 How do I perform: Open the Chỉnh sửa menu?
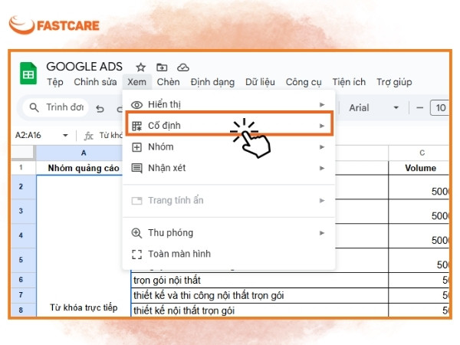[95, 82]
